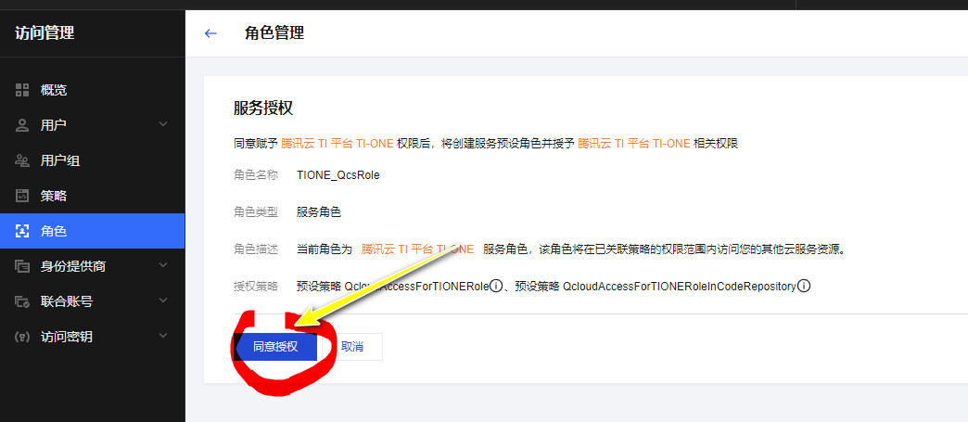Open 概览 via its grid icon
This screenshot has width=968, height=422.
[x=22, y=90]
